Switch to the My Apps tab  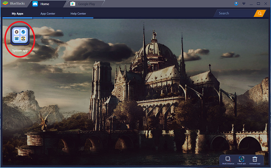(x=17, y=14)
